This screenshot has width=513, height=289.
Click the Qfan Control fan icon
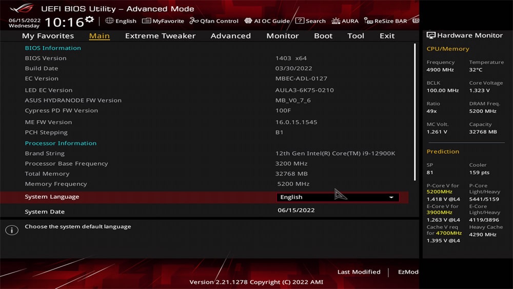(194, 21)
